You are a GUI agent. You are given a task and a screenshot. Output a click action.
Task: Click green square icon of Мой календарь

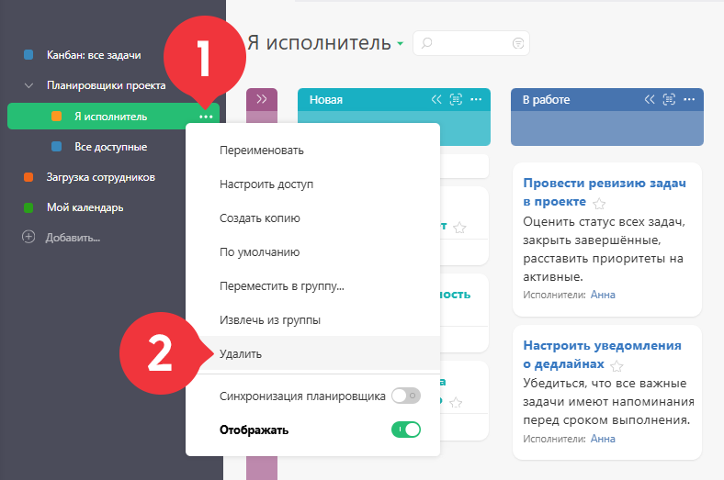(28, 207)
